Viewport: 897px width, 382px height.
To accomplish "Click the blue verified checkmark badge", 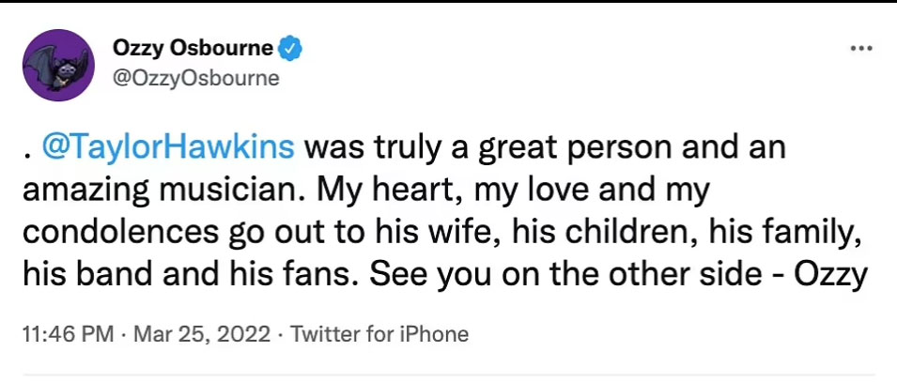I will pos(292,48).
